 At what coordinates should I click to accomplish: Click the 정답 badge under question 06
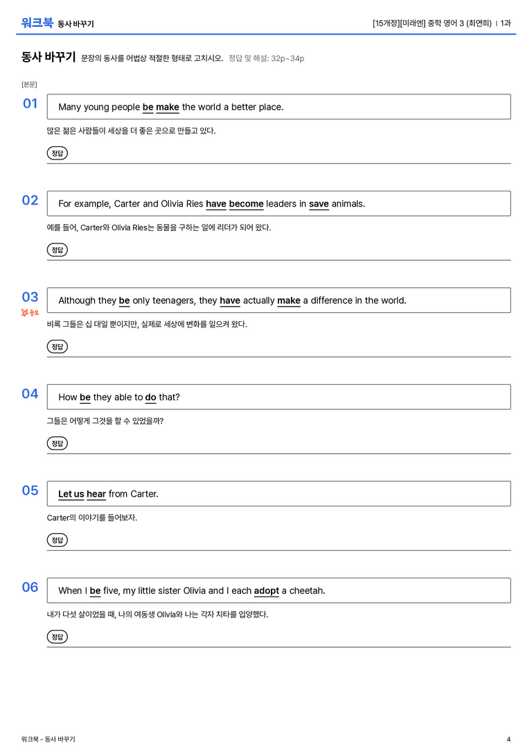(x=57, y=636)
